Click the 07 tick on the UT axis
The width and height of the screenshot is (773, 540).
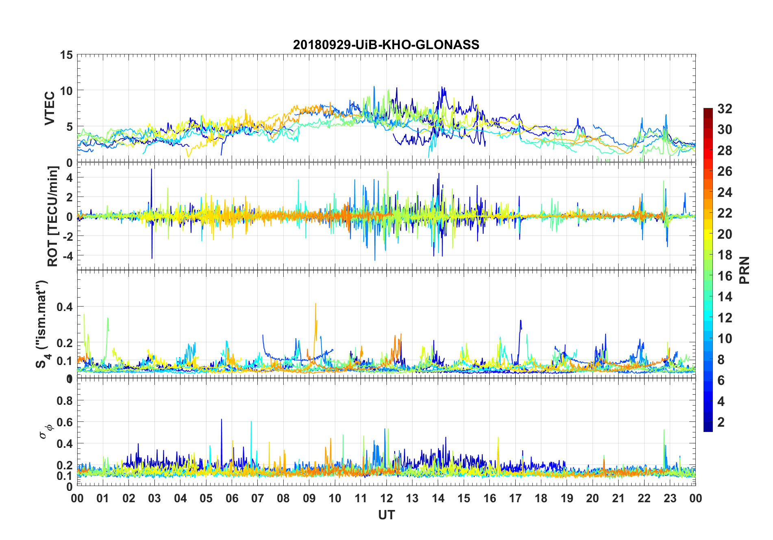tap(258, 498)
